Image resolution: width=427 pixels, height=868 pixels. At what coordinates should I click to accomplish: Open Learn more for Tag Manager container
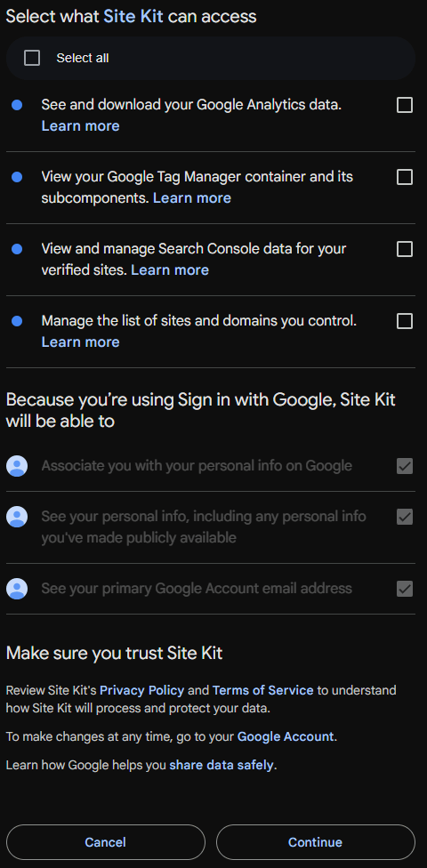192,198
